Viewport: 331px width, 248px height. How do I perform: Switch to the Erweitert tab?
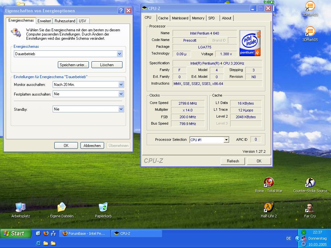[x=44, y=21]
